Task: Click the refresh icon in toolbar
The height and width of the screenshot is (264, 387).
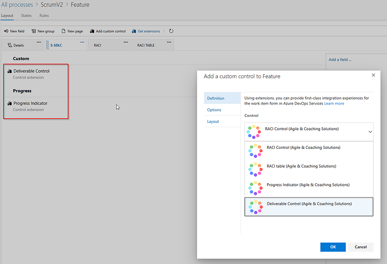Action: click(x=171, y=31)
